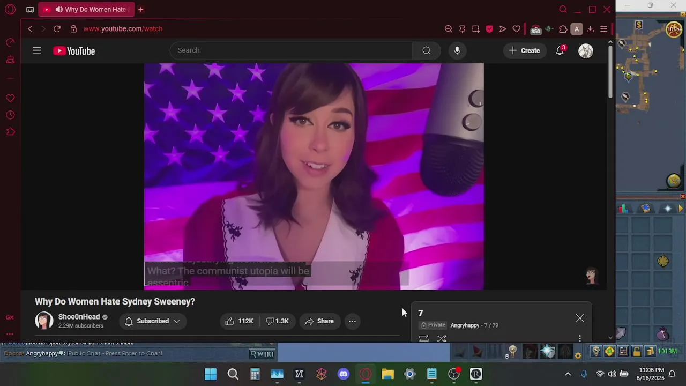Go back one page in Opera
686x386 pixels.
(30, 29)
